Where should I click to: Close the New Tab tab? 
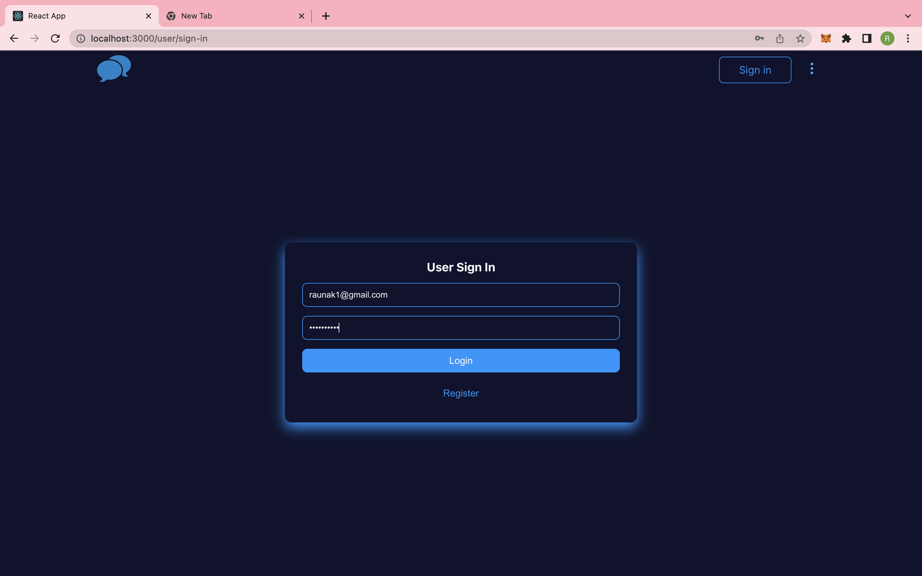click(x=301, y=16)
